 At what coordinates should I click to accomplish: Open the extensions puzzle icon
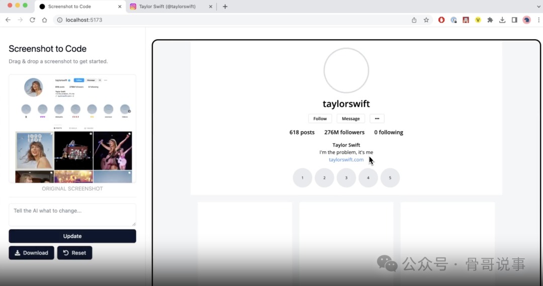click(x=490, y=20)
